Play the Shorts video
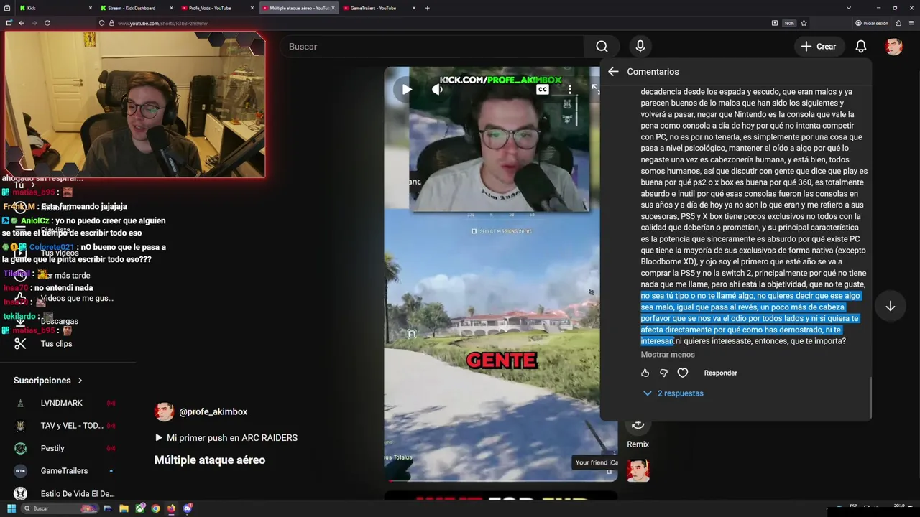The width and height of the screenshot is (920, 517). 406,90
